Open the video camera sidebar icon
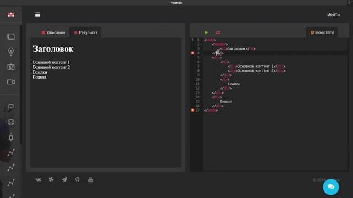 [x=11, y=82]
